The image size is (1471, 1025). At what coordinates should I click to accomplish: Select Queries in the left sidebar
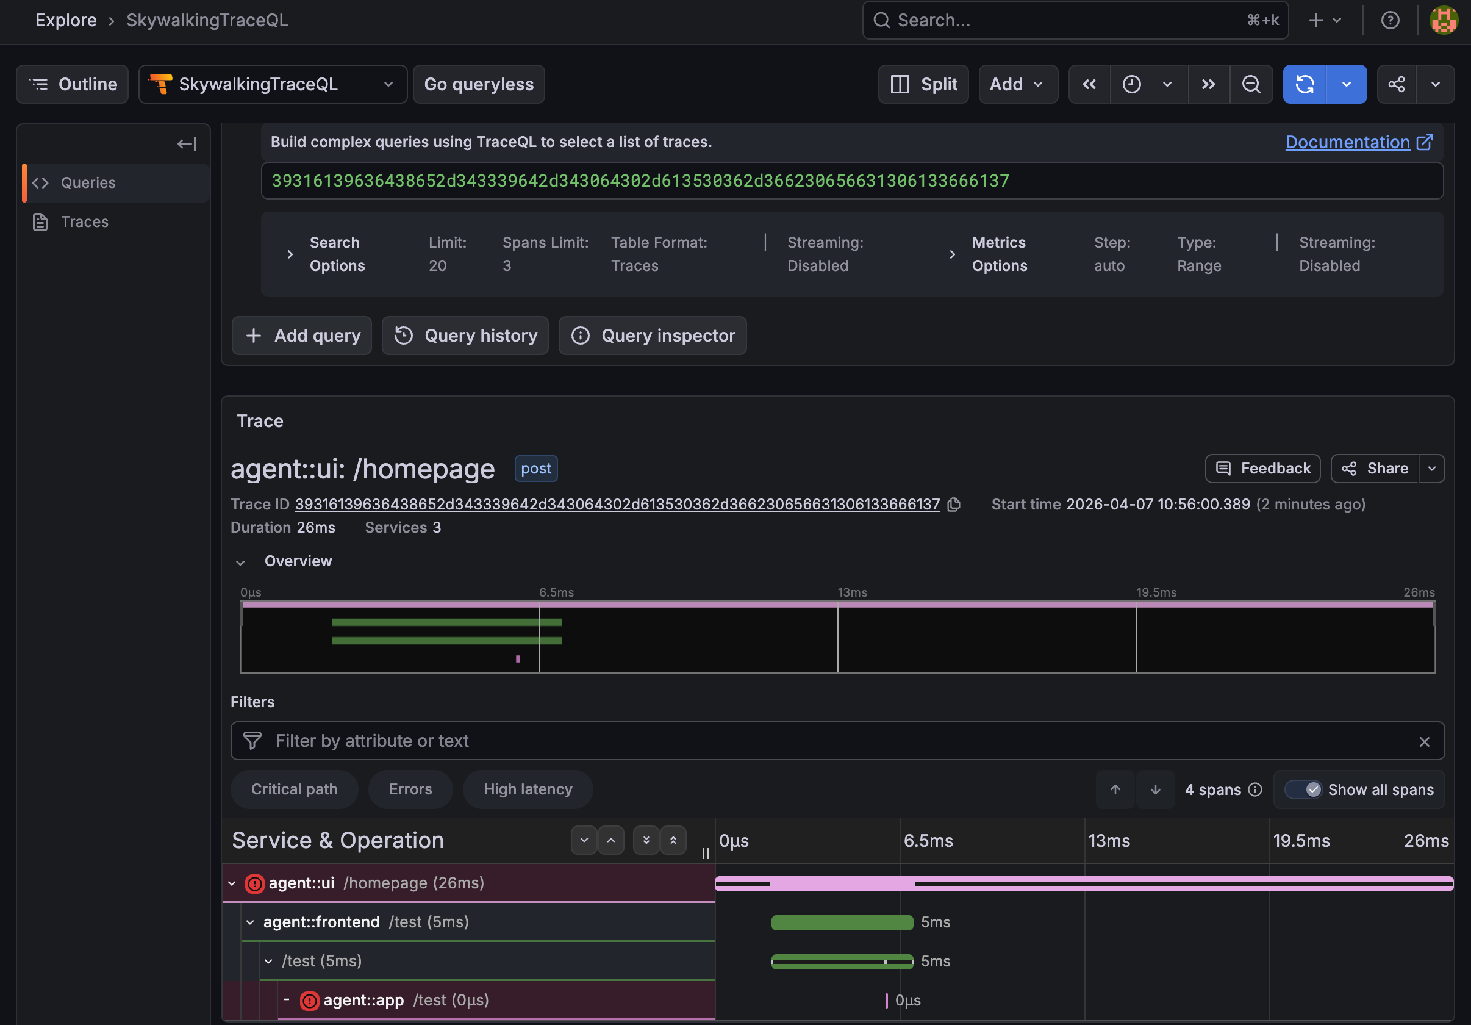click(88, 182)
